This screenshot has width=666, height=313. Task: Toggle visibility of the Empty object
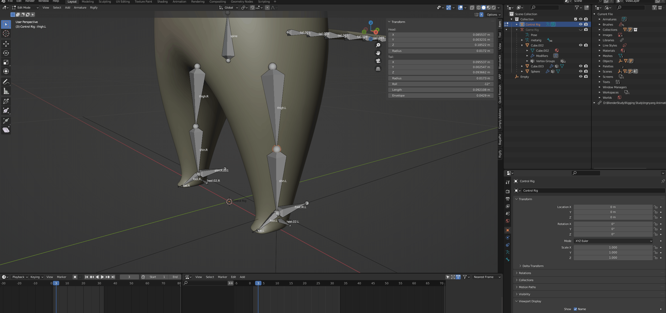[581, 77]
